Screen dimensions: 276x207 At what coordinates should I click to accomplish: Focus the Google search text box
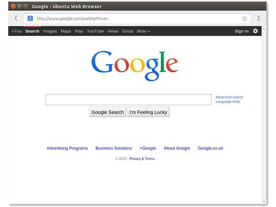click(x=128, y=100)
